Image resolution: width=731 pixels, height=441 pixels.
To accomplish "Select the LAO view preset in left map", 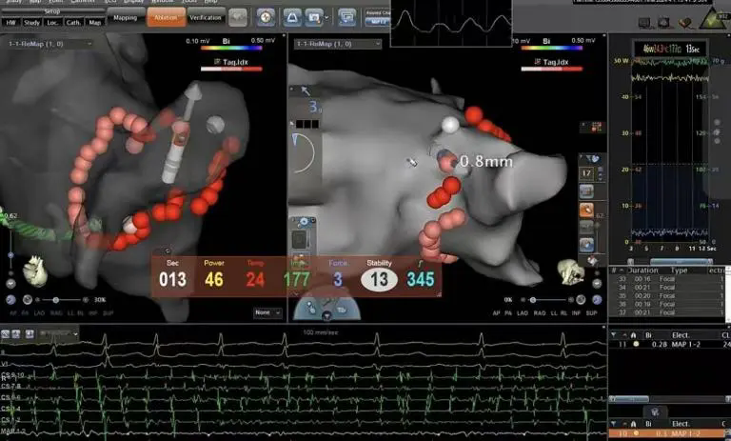I will click(34, 312).
